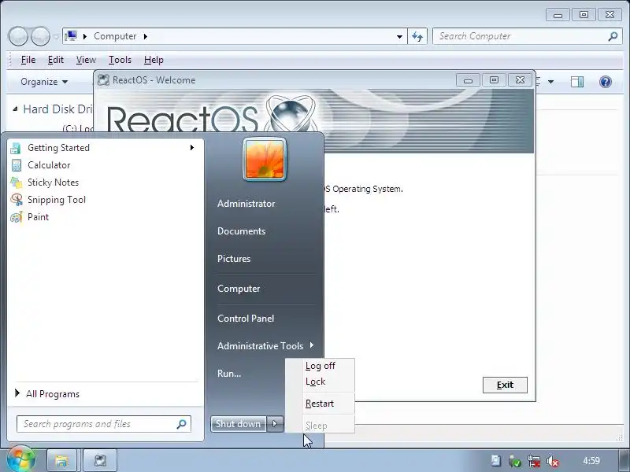
Task: Click arrow beside Shut down button
Action: [275, 423]
